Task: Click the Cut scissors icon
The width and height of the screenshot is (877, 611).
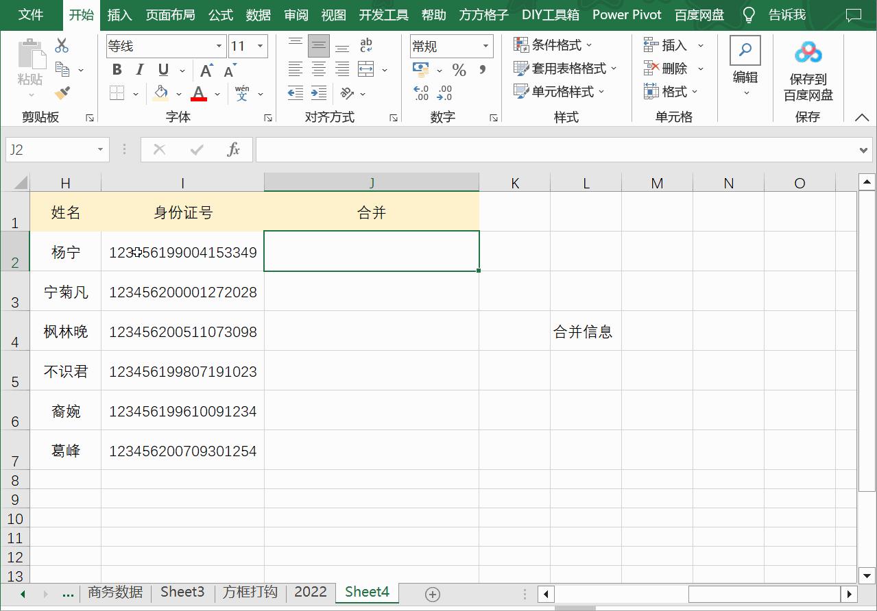Action: coord(61,44)
